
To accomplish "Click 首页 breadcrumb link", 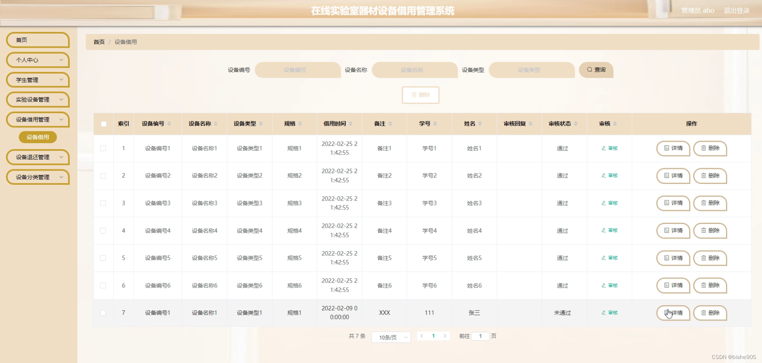I will [99, 42].
